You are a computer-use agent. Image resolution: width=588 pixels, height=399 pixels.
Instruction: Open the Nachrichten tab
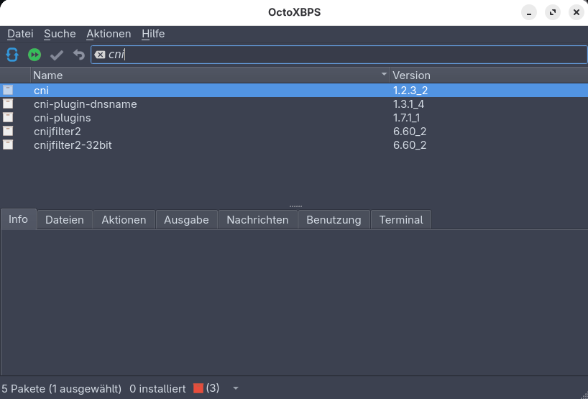257,220
